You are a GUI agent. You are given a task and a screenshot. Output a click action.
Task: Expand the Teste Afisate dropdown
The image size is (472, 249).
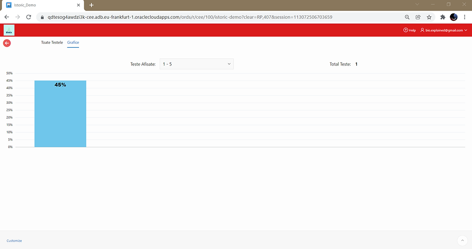click(x=197, y=64)
